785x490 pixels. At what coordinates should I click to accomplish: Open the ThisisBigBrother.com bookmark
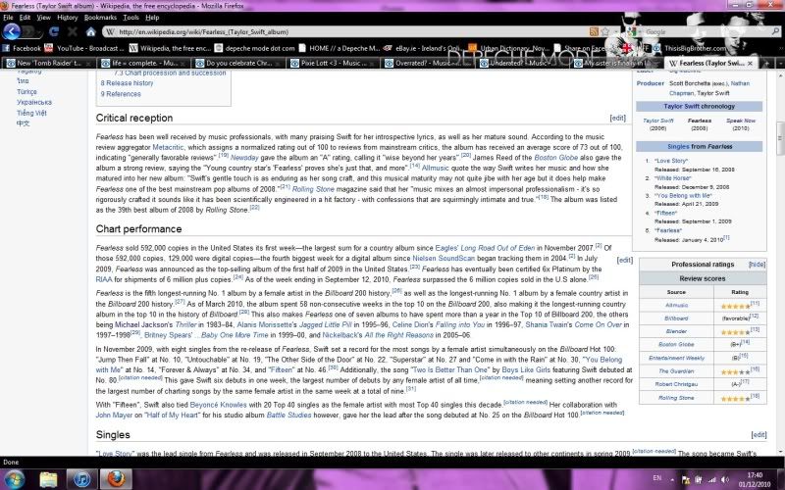coord(691,48)
